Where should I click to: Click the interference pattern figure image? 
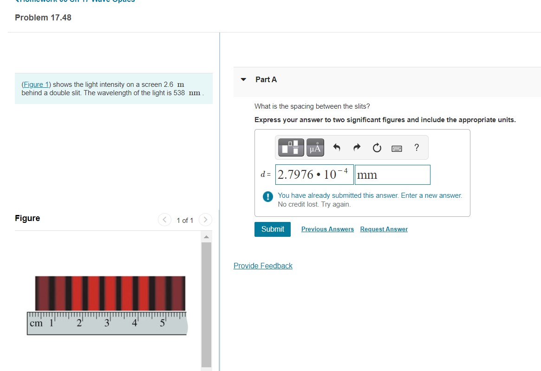pos(110,293)
